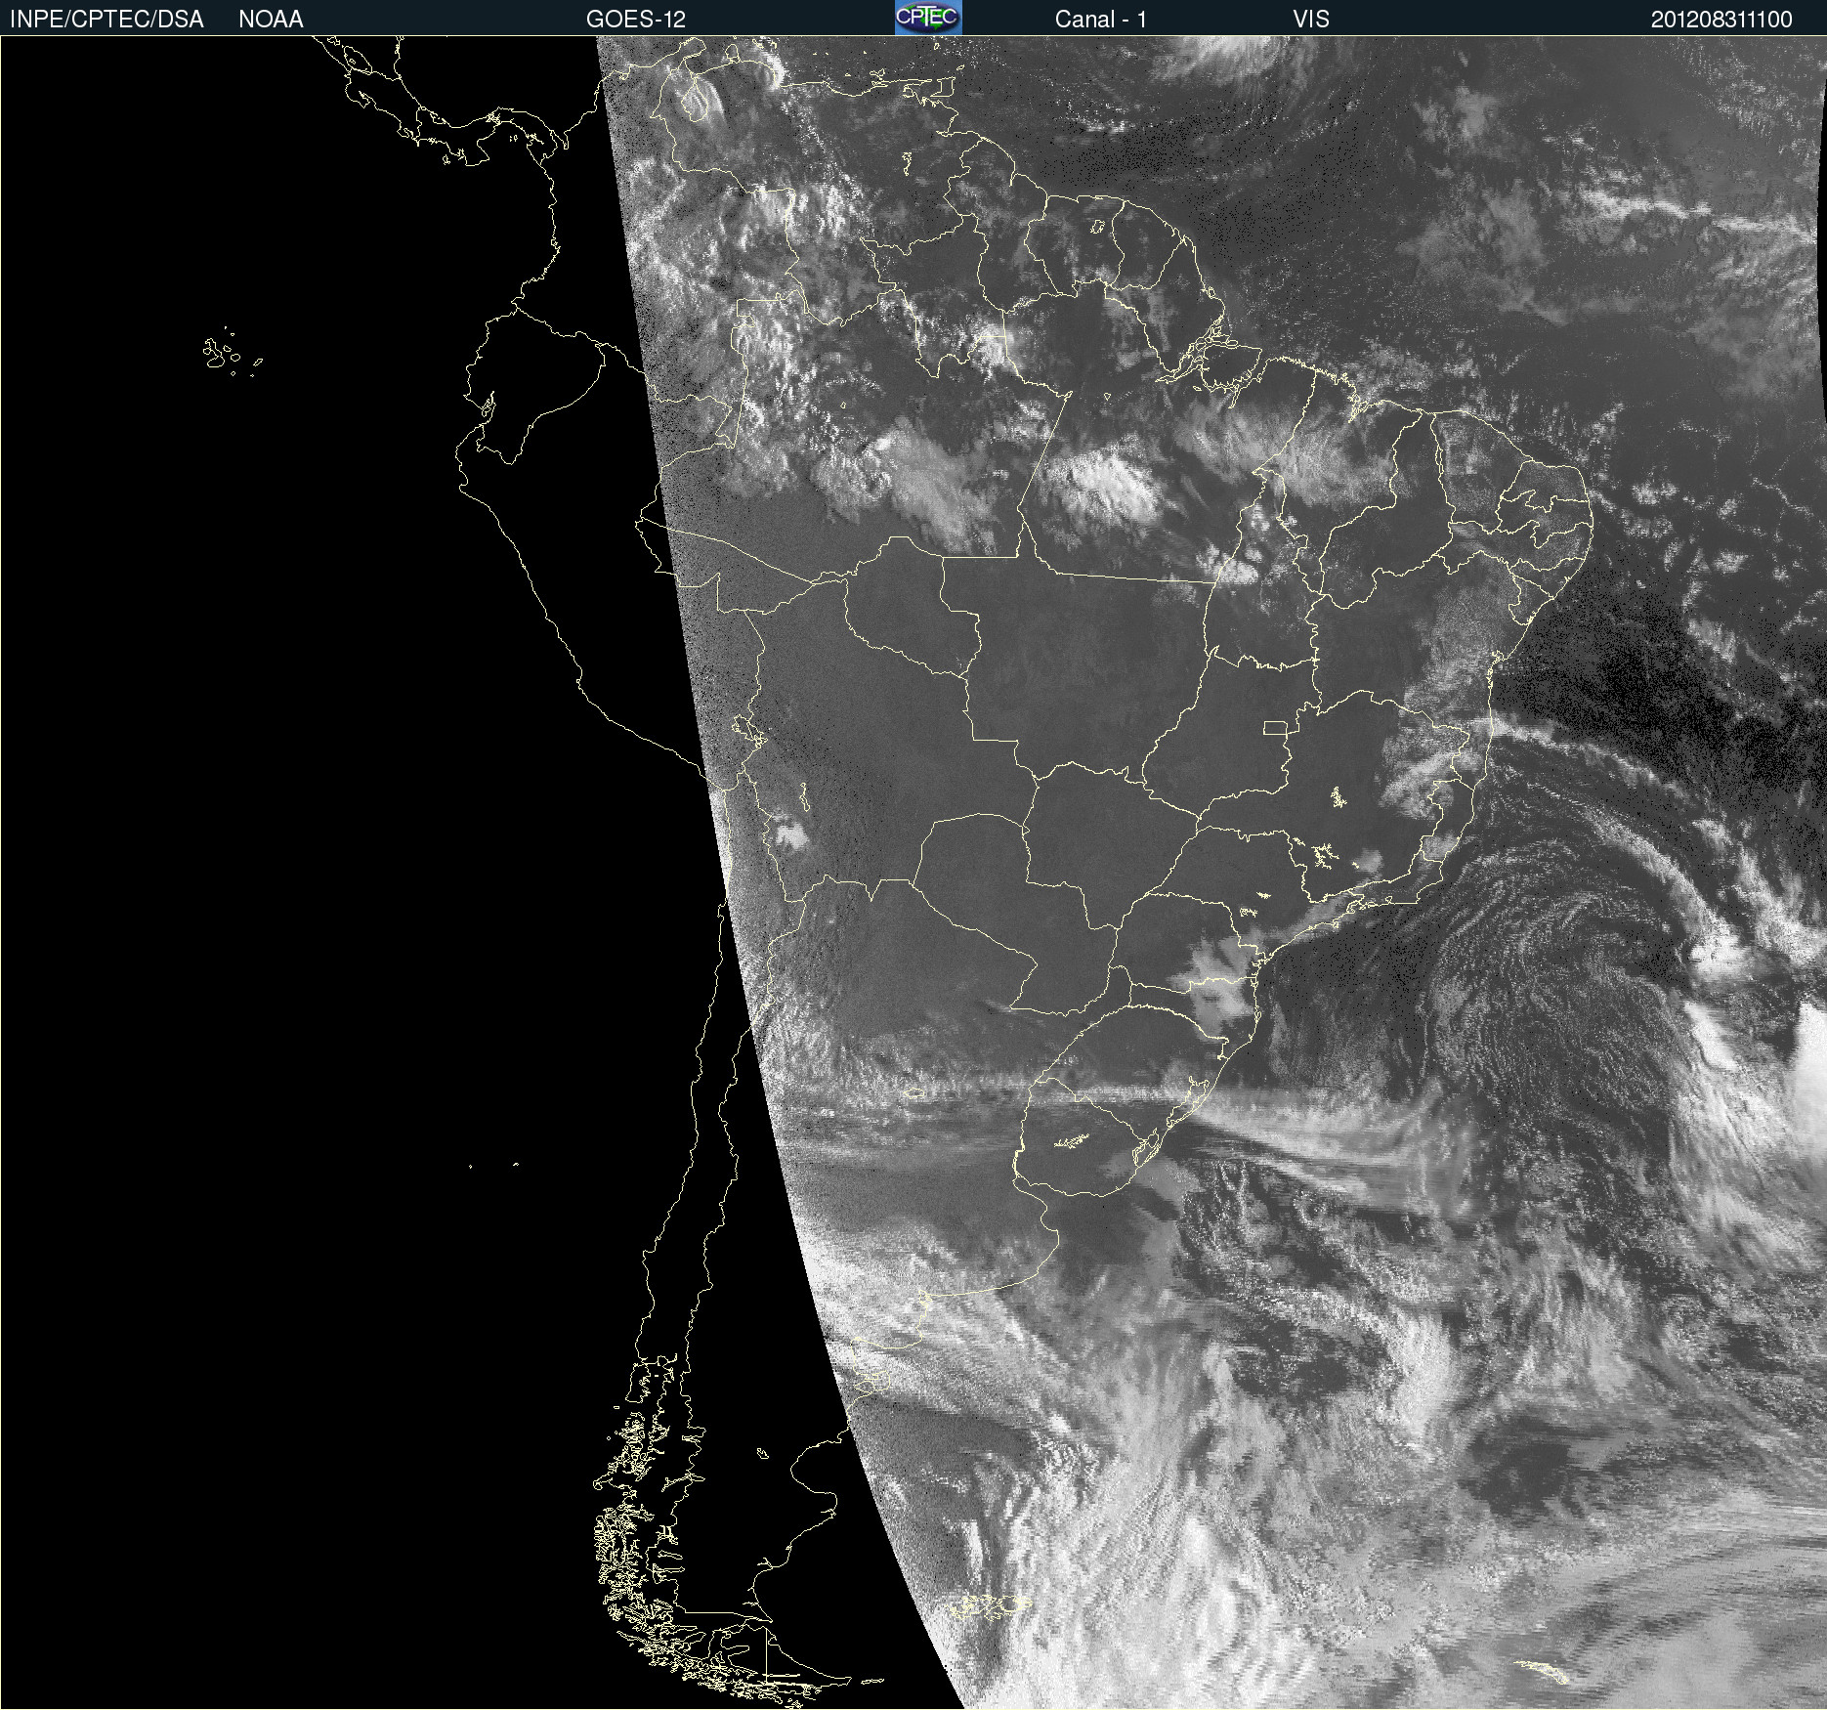Click the CPTEC logo in header
Viewport: 1827px width, 1710px height.
pos(928,18)
